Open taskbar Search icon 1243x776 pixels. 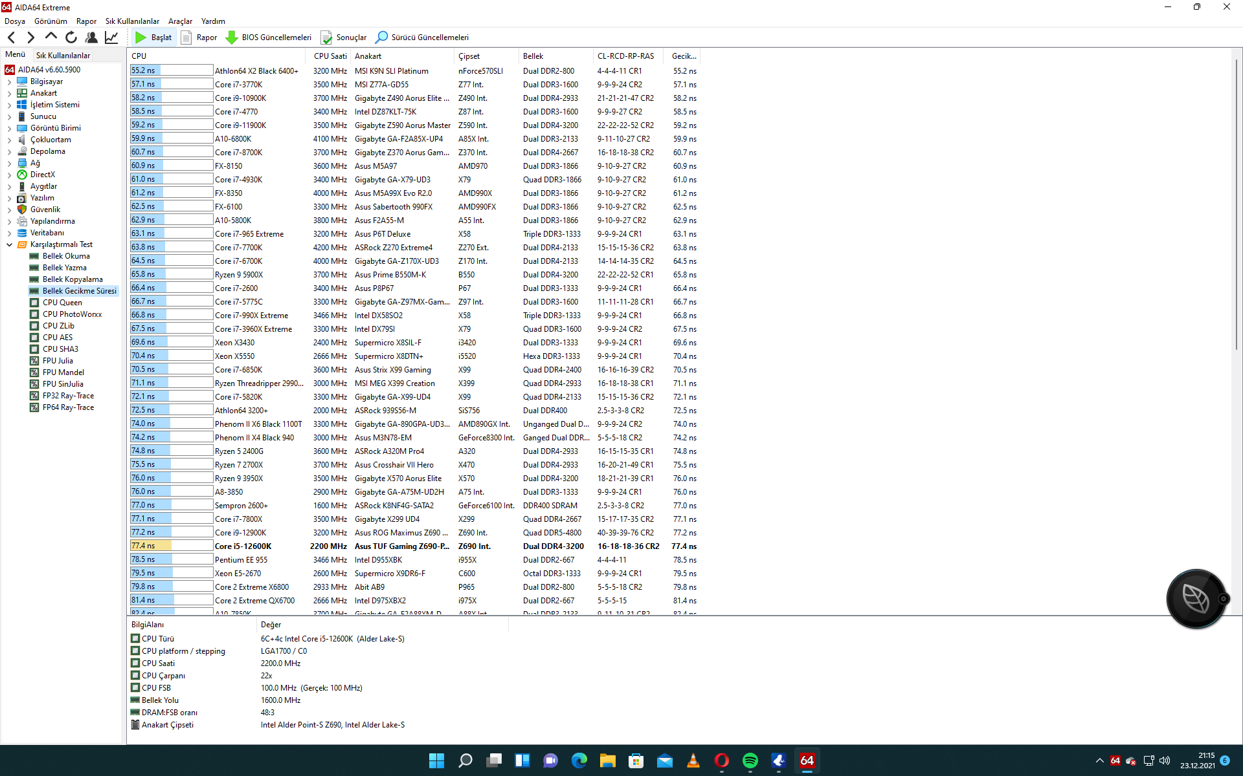pos(465,760)
